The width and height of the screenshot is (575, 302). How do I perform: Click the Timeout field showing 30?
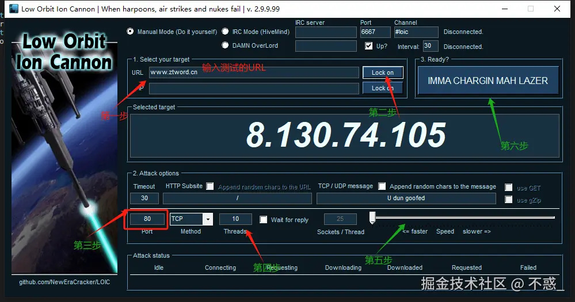[x=144, y=198]
